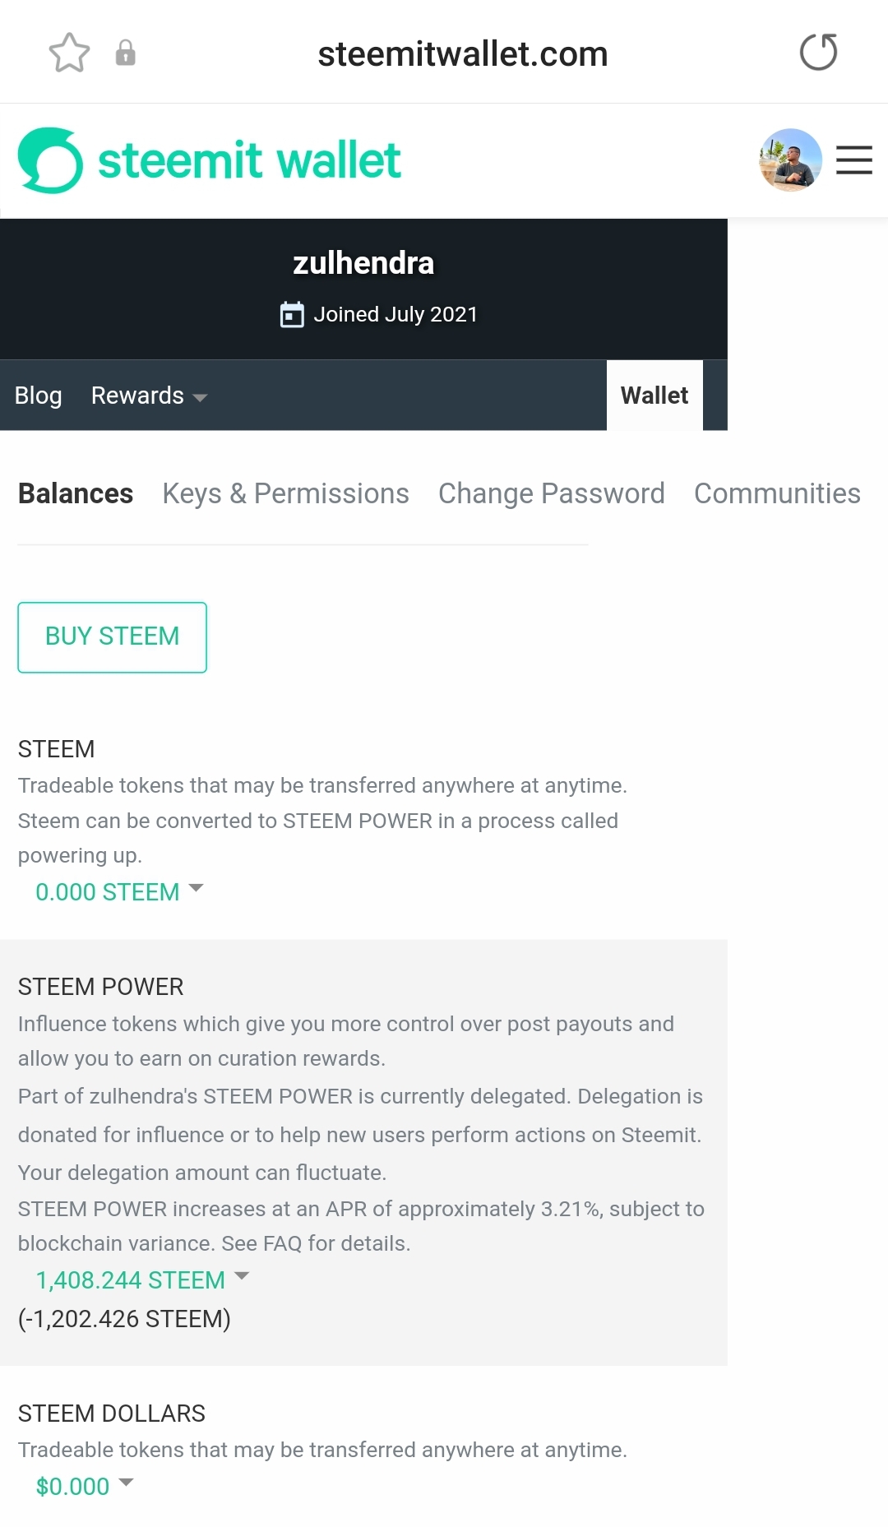Click the steemit wallet title text
The image size is (888, 1527).
click(x=249, y=160)
